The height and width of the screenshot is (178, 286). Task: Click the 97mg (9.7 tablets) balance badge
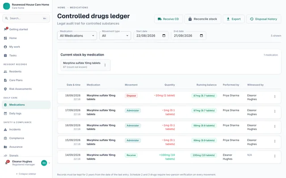coord(204,111)
